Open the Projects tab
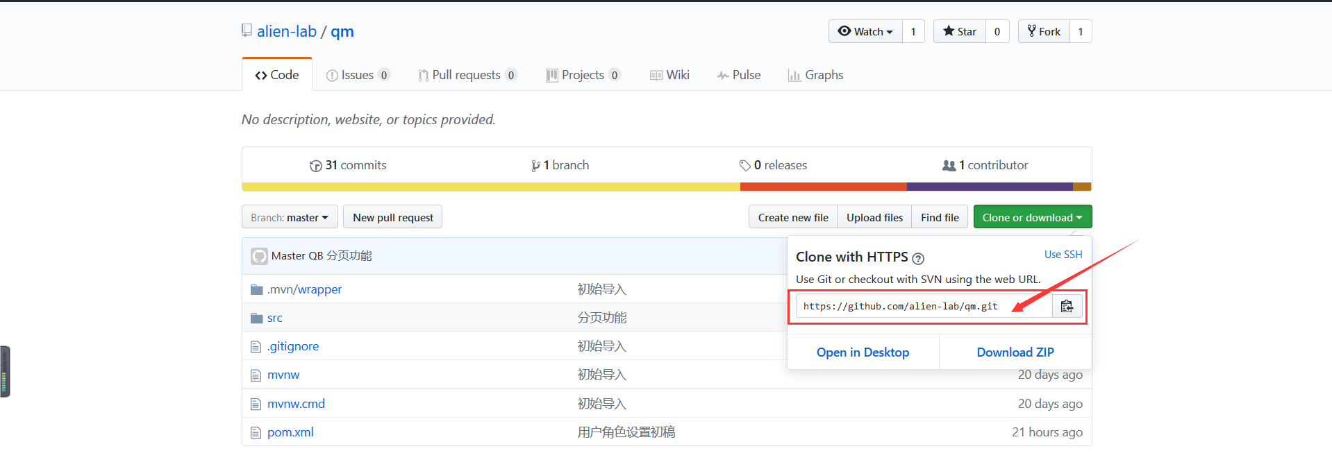This screenshot has height=469, width=1332. pyautogui.click(x=583, y=75)
